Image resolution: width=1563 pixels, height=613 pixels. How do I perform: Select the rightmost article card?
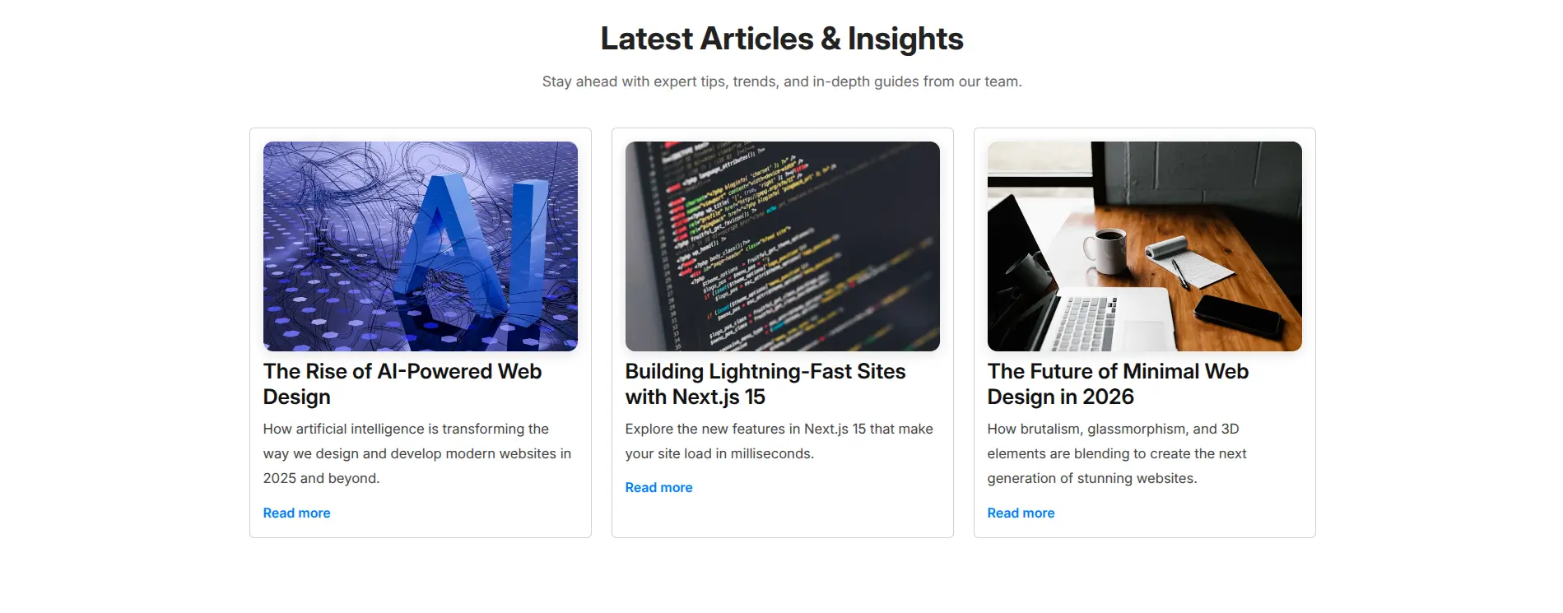pos(1143,333)
